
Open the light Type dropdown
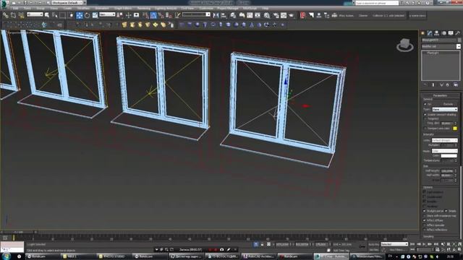click(445, 109)
